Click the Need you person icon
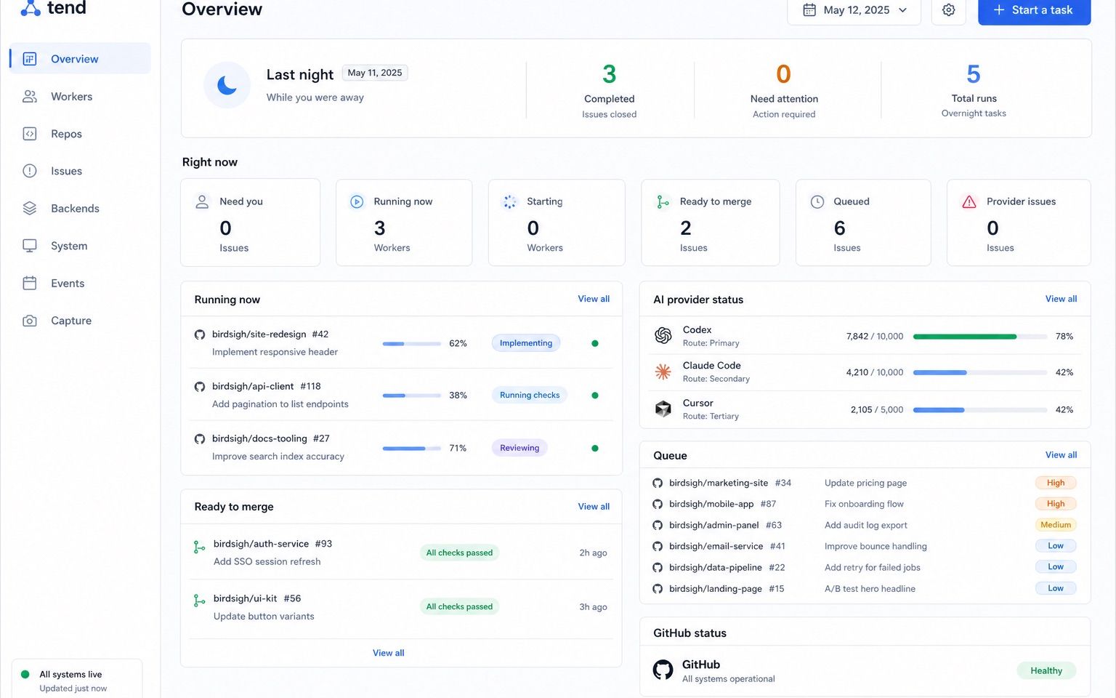The image size is (1116, 698). pos(203,202)
